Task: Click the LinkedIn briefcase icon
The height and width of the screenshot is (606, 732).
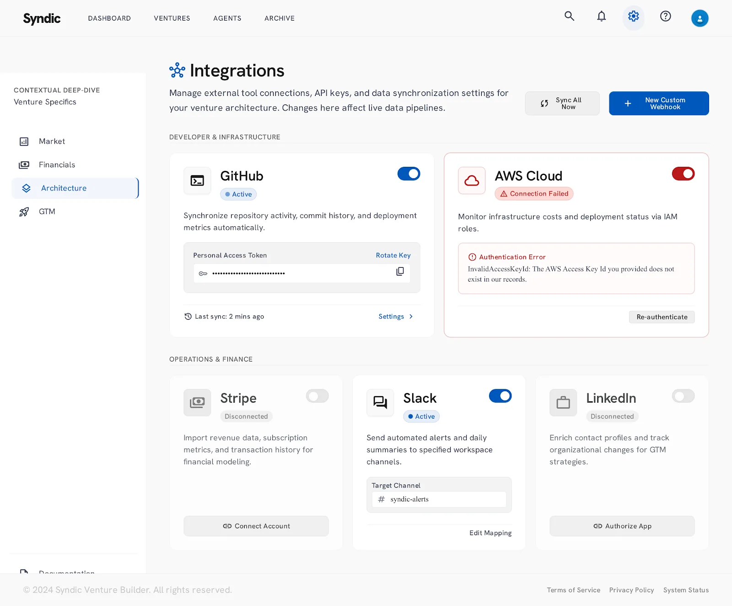Action: coord(563,403)
